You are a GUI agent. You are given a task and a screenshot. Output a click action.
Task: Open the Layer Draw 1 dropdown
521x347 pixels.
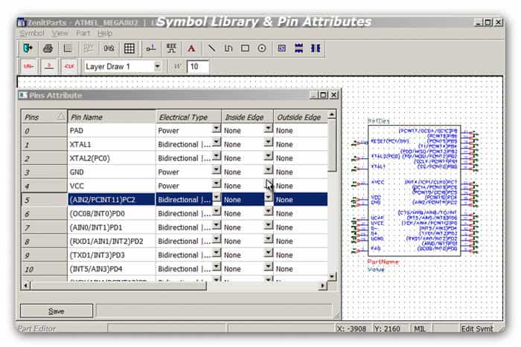pos(158,66)
